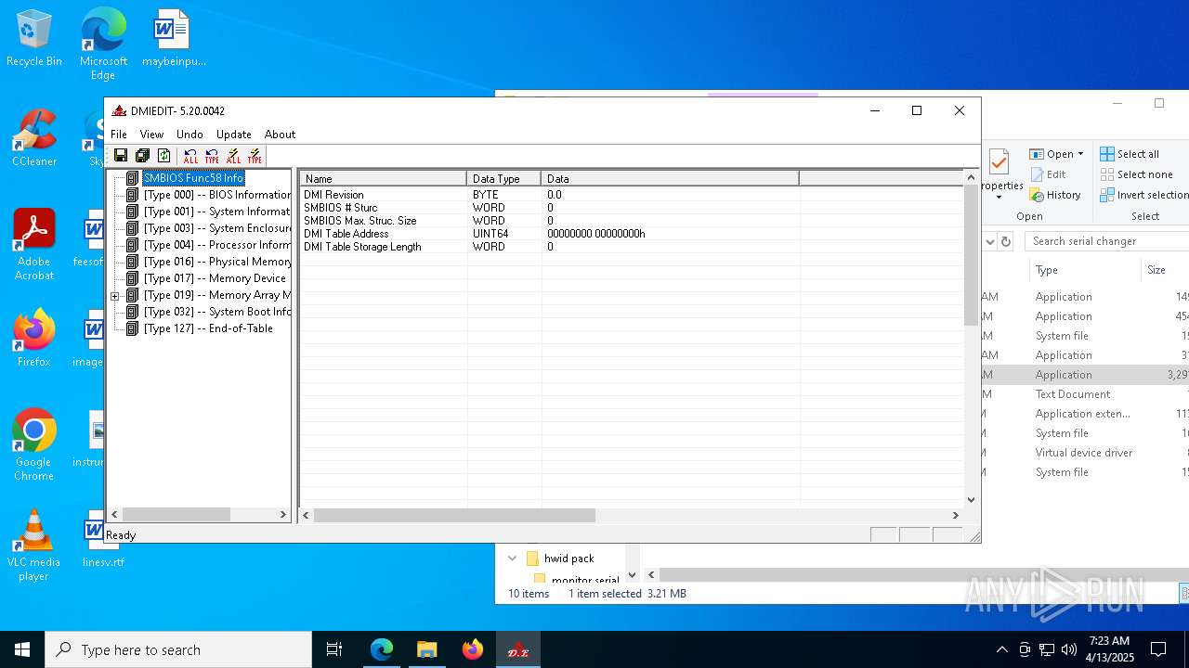Open the volume control in system tray
Viewport: 1189px width, 668px height.
click(x=1069, y=649)
